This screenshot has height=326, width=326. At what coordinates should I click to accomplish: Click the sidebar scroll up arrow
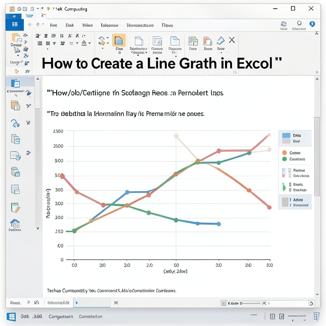(38, 79)
